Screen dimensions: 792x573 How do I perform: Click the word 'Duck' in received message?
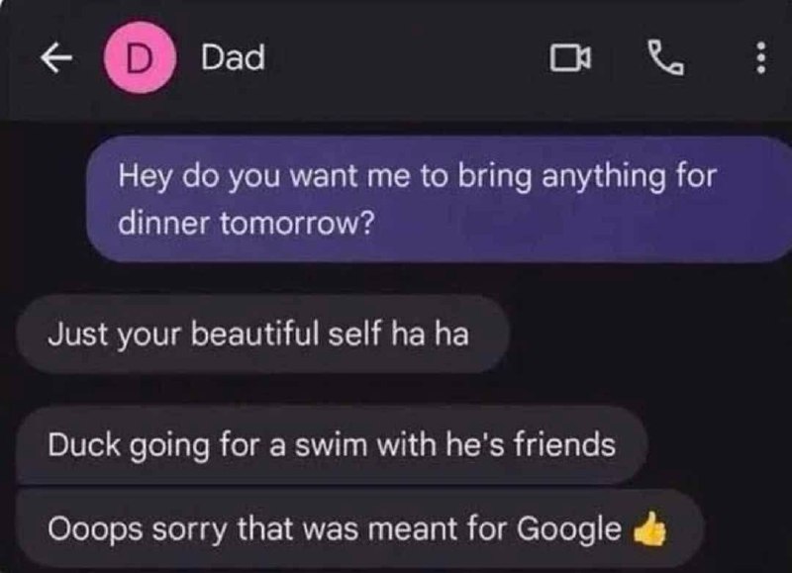[x=84, y=444]
